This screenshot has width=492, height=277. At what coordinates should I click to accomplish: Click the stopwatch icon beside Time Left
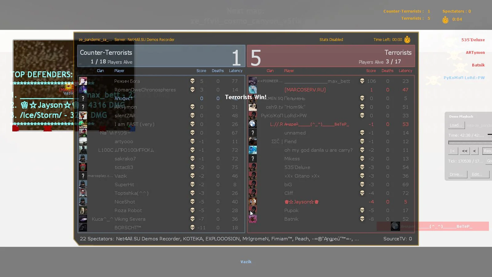(407, 40)
